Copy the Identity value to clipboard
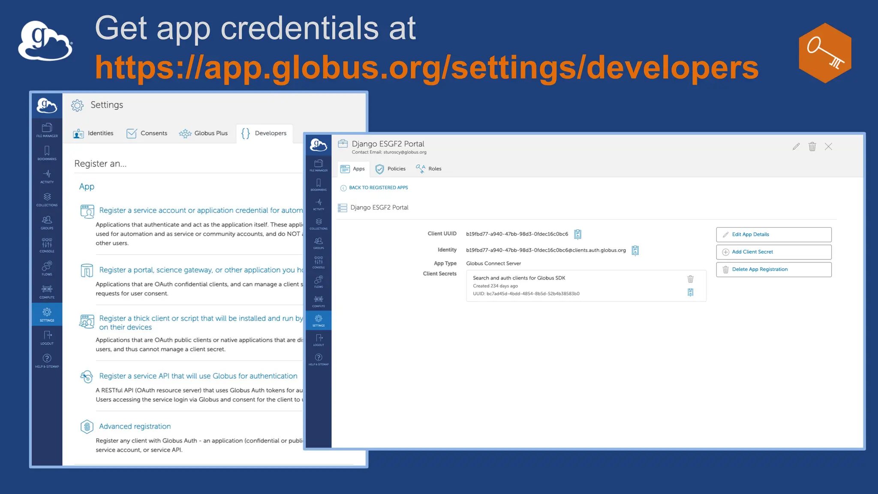This screenshot has width=878, height=494. coord(635,250)
